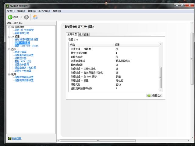The height and width of the screenshot is (146, 195).
Task: Select the 电源管理模式 setting row
Action: (114, 61)
